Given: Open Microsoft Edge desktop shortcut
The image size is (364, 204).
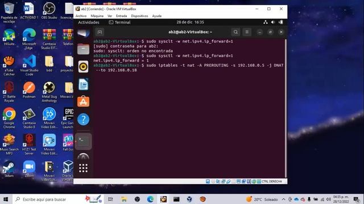Looking at the screenshot, I should pyautogui.click(x=29, y=39).
